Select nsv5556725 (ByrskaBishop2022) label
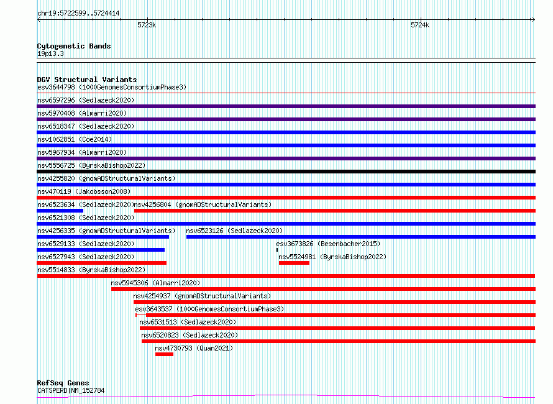 coord(91,165)
